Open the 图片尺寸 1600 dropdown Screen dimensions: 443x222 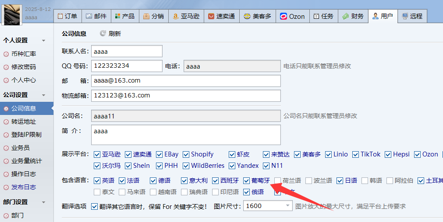[287, 206]
